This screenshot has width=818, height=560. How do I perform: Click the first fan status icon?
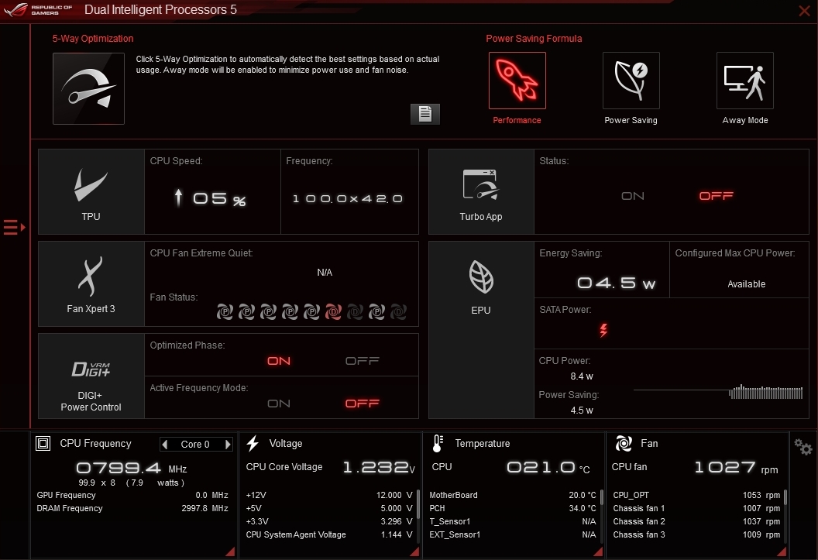[225, 312]
